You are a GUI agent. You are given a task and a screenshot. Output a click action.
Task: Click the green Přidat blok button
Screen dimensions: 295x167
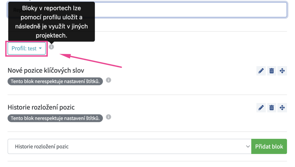[269, 147]
